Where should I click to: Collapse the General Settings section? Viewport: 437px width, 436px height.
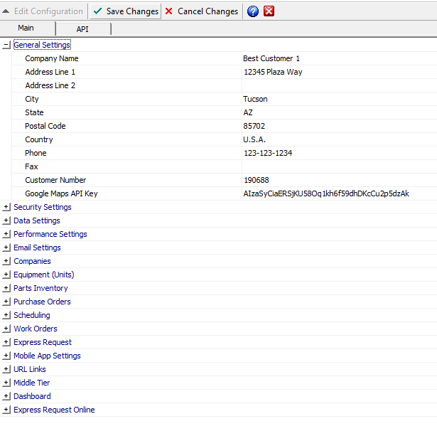pos(6,45)
